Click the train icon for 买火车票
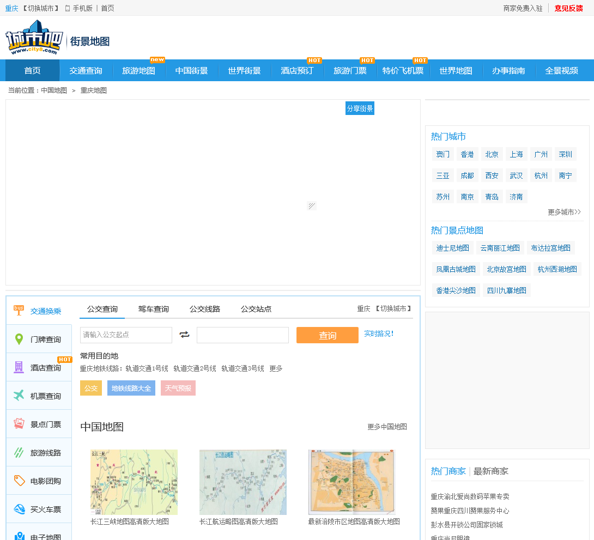 point(19,509)
